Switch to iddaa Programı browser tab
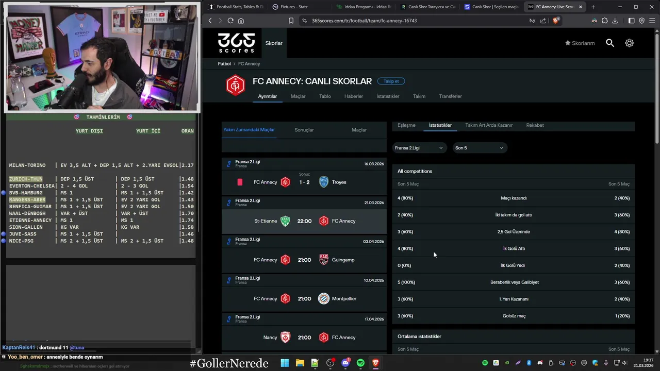The height and width of the screenshot is (371, 660). tap(364, 7)
